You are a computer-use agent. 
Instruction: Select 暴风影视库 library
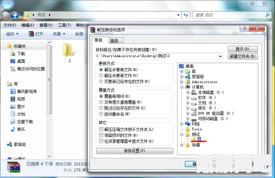pyautogui.click(x=27, y=92)
